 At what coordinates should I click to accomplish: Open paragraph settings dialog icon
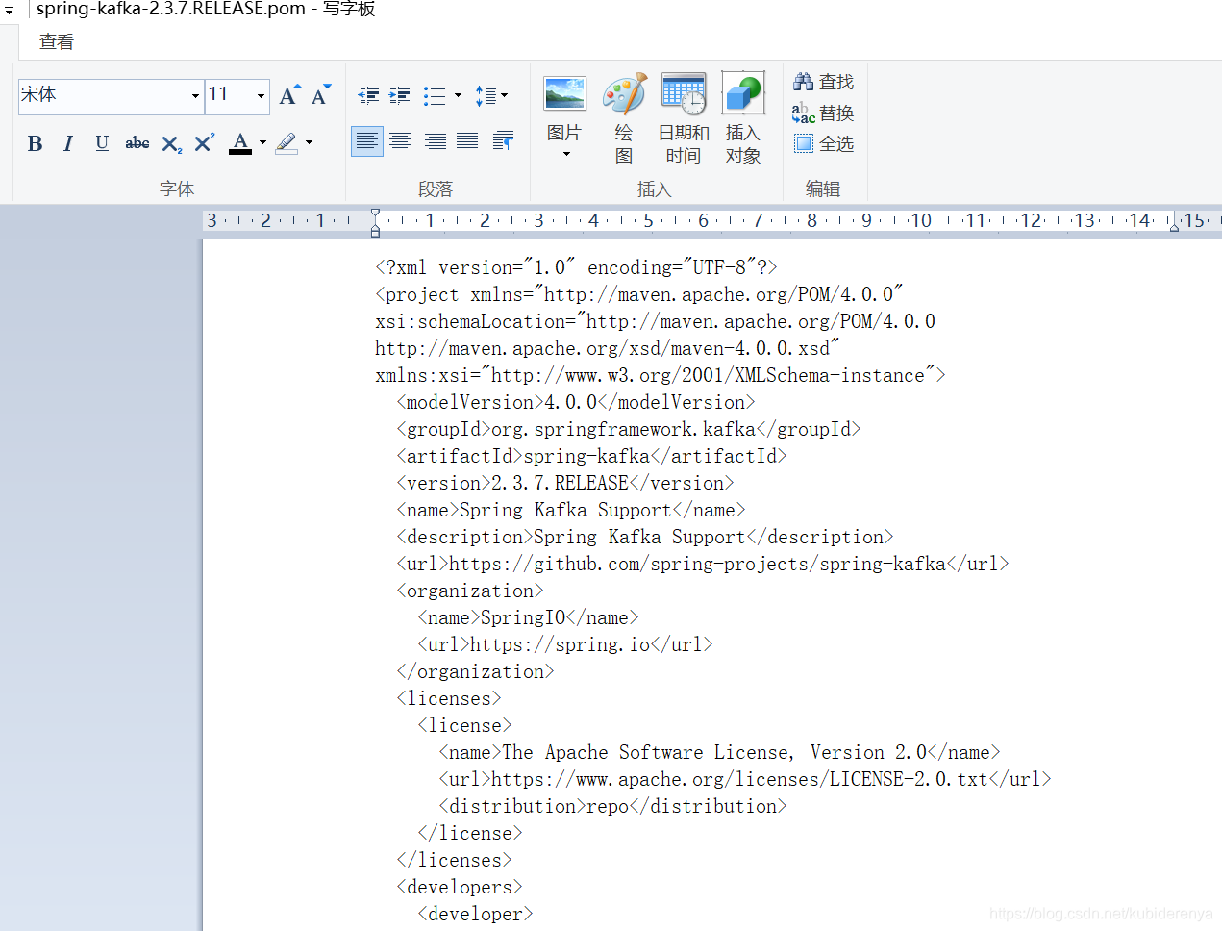coord(503,141)
